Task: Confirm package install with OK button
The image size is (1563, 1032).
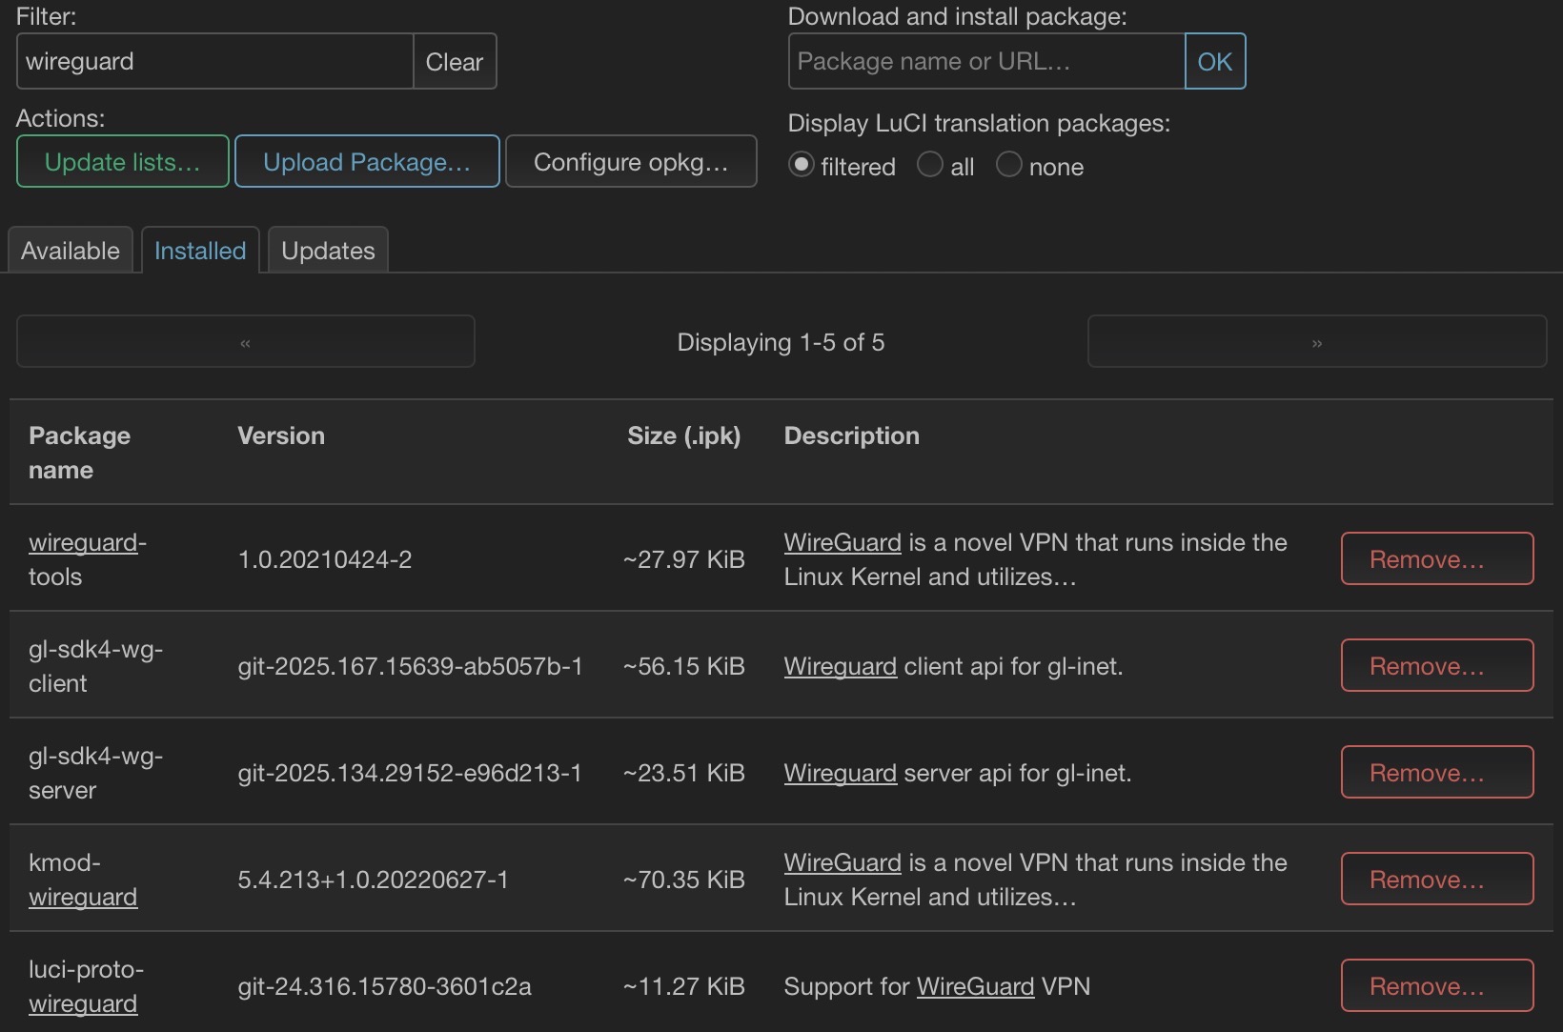Action: point(1215,61)
